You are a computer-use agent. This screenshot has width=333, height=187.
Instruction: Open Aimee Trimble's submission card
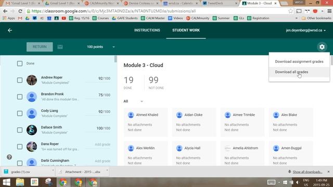point(242,122)
